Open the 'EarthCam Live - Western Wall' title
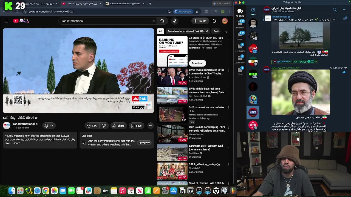Image resolution: width=351 pixels, height=197 pixels. (206, 148)
